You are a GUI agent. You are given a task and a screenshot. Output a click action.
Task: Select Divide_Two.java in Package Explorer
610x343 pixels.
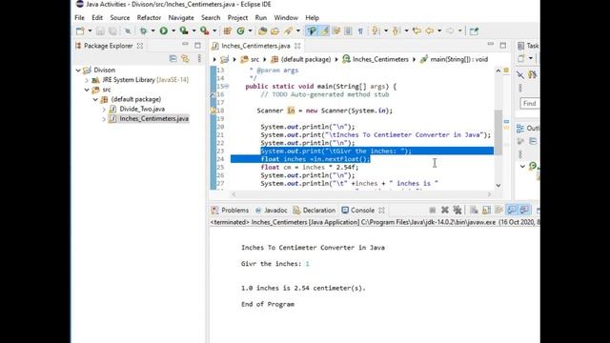coord(142,109)
